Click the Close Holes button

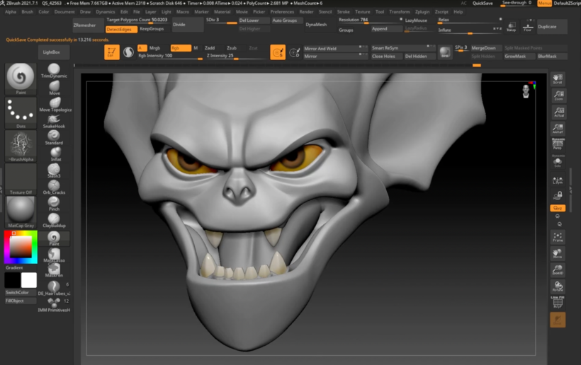click(386, 56)
